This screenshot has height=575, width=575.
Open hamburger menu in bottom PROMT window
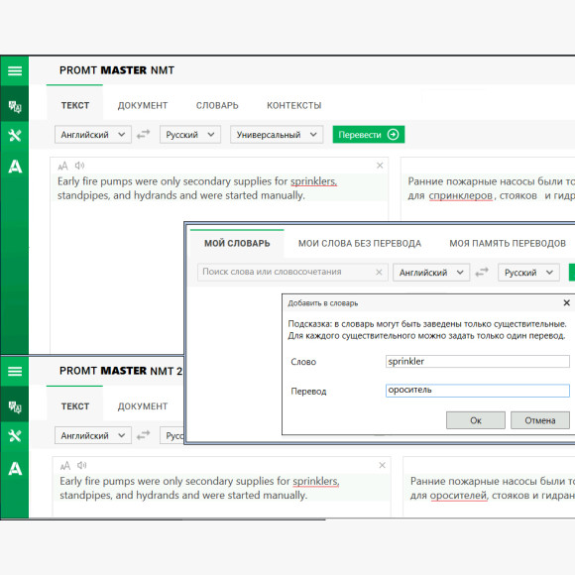click(15, 371)
